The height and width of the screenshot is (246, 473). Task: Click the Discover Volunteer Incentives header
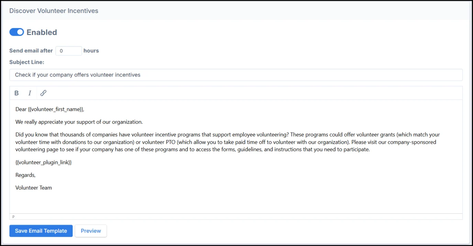[x=54, y=11]
